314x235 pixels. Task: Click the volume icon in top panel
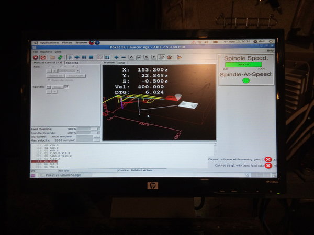click(x=206, y=42)
